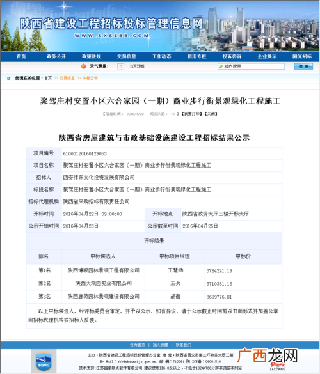The image size is (320, 374).
Task: Click the 加入收藏 footer link
Action: (161, 345)
